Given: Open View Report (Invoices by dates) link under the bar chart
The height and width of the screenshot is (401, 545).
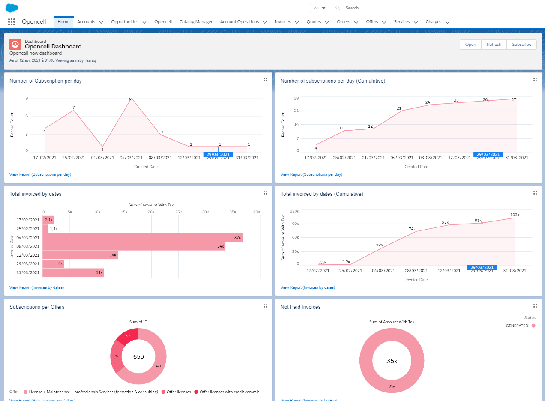Looking at the screenshot, I should tap(36, 287).
